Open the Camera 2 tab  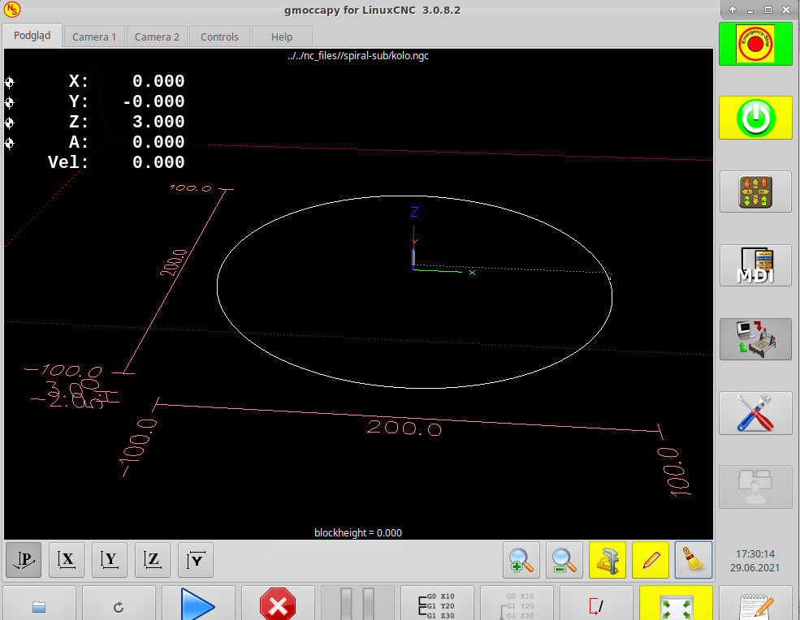(x=157, y=37)
